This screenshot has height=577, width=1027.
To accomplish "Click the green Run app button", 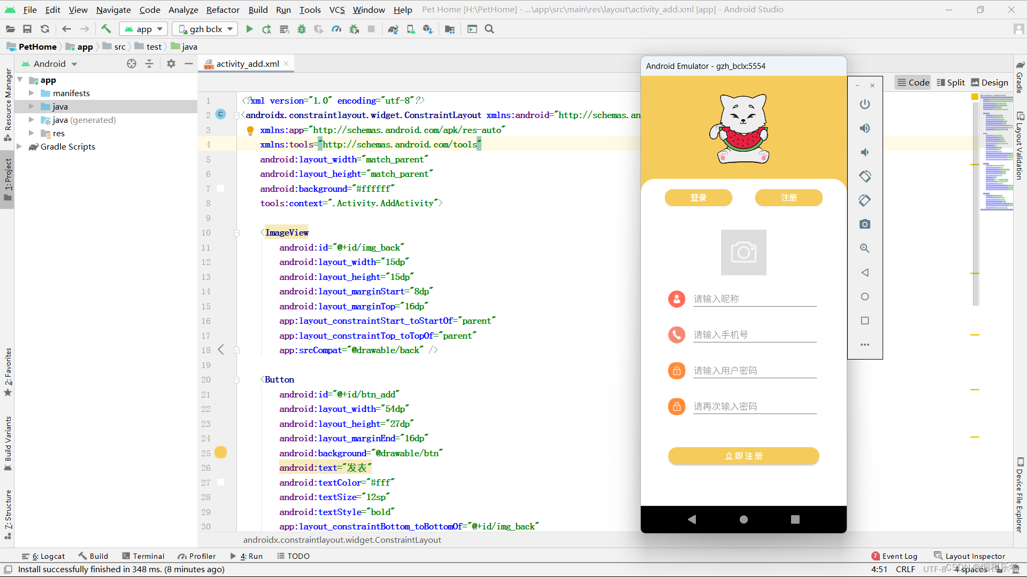I will coord(249,29).
